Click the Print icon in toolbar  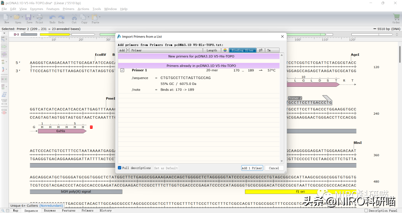[39, 17]
